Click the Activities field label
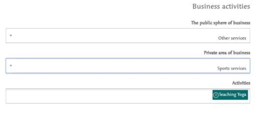 click(241, 83)
